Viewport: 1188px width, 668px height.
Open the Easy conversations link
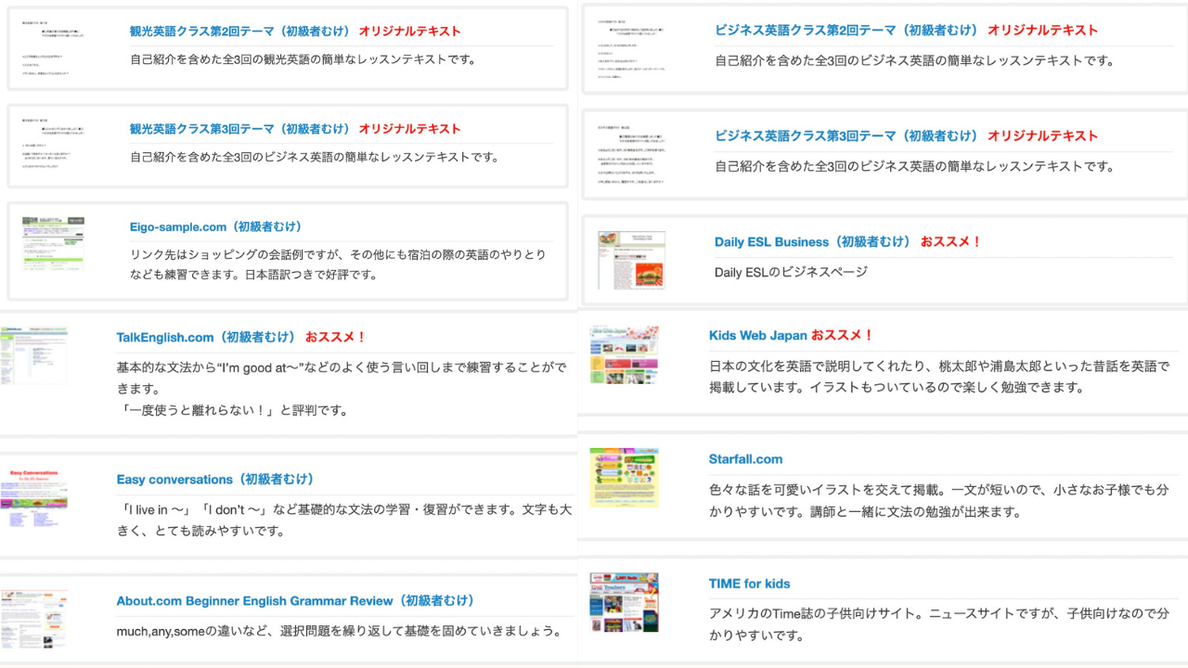click(x=215, y=480)
